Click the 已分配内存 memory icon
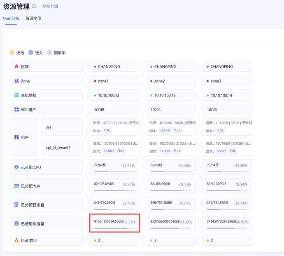This screenshot has width=284, height=256. (x=16, y=186)
